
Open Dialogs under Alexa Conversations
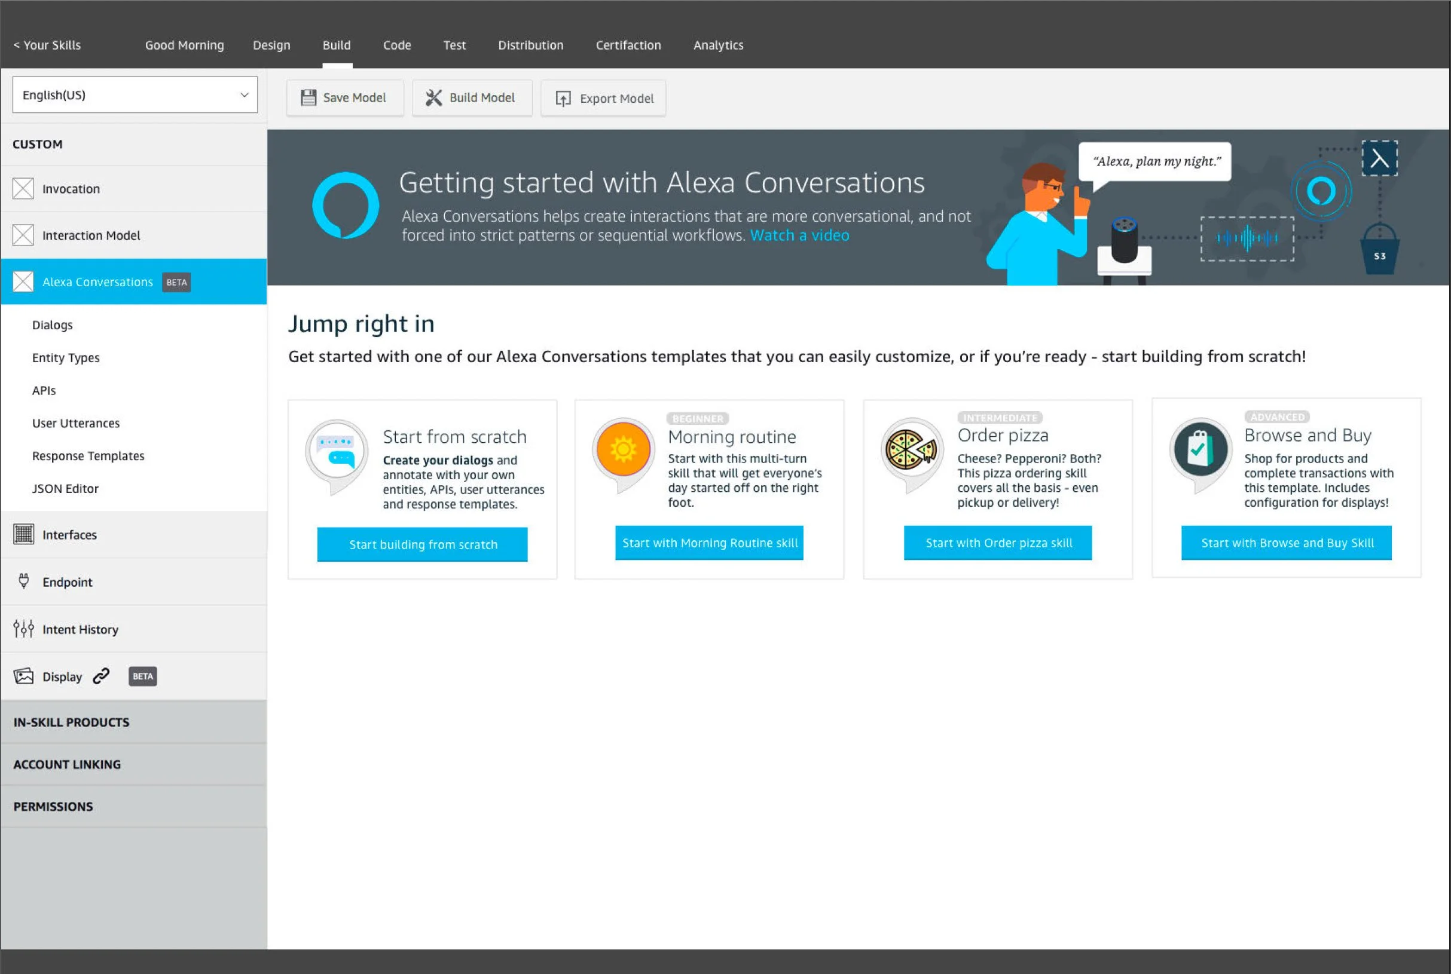52,325
